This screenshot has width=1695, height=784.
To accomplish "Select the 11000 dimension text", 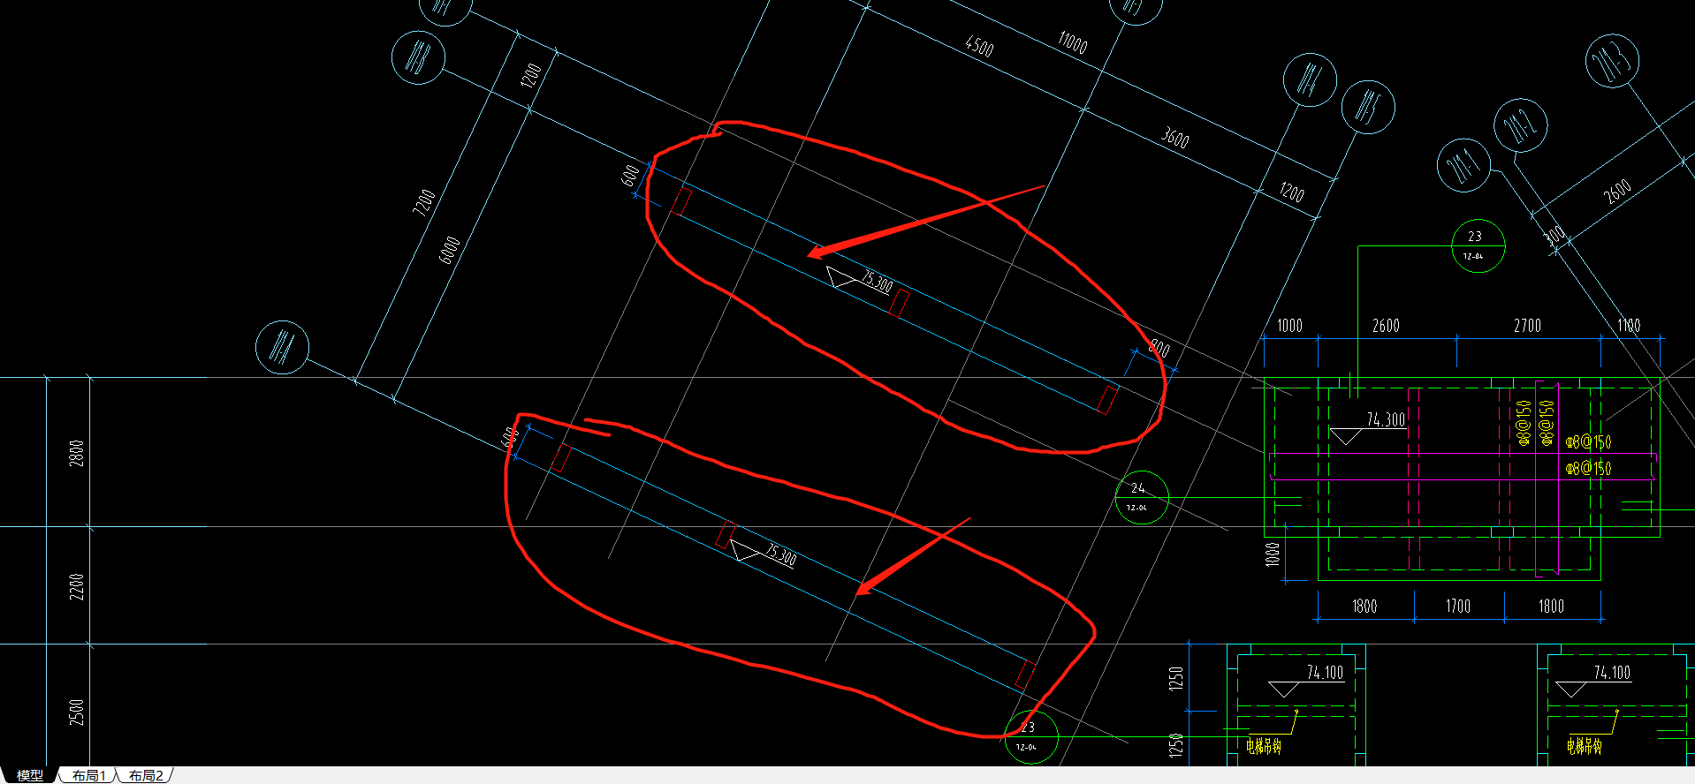I will (x=1073, y=41).
